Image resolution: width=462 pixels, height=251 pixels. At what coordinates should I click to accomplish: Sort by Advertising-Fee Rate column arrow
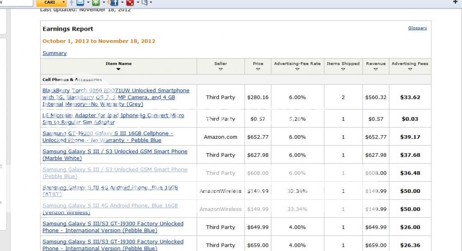[297, 69]
